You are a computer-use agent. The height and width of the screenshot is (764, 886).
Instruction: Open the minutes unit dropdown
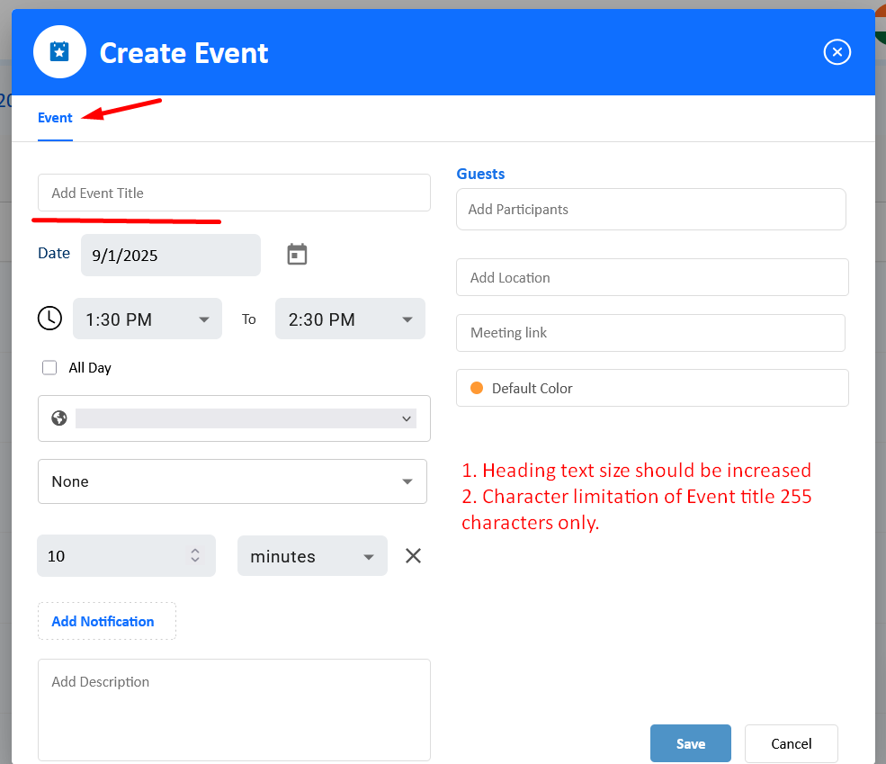(312, 556)
